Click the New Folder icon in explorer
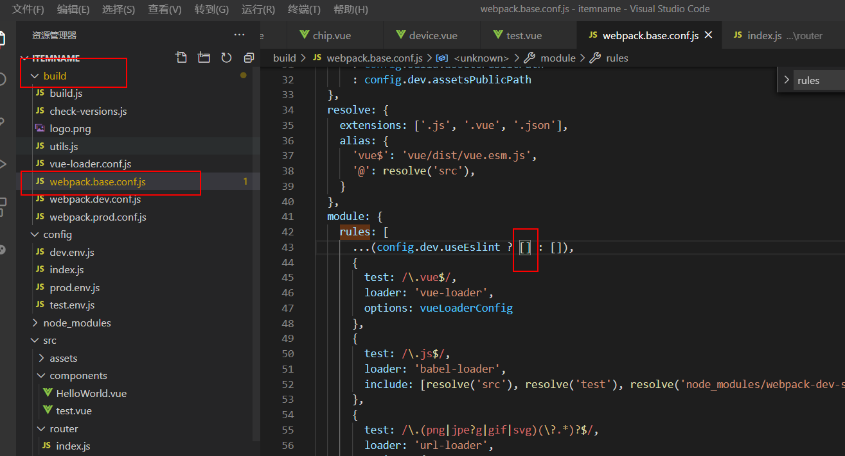Viewport: 845px width, 456px height. click(204, 58)
